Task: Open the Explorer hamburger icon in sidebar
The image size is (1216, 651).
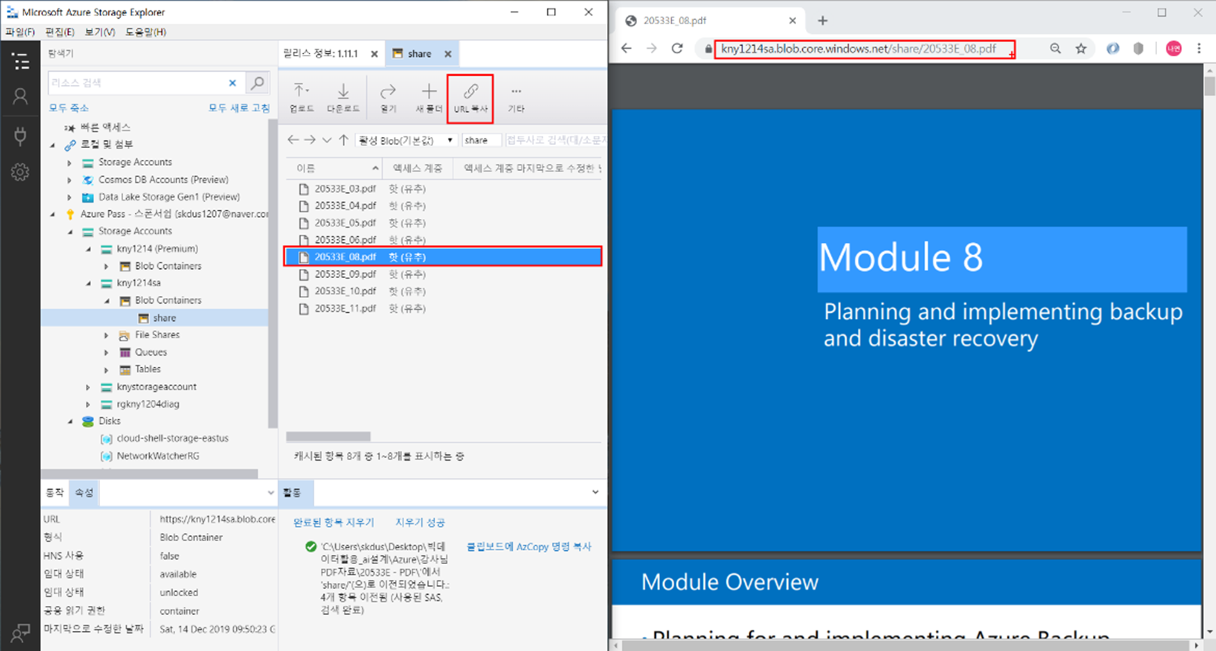Action: pos(20,61)
